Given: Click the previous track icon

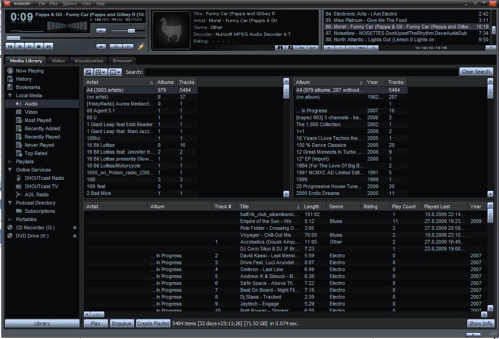Looking at the screenshot, I should (10, 46).
